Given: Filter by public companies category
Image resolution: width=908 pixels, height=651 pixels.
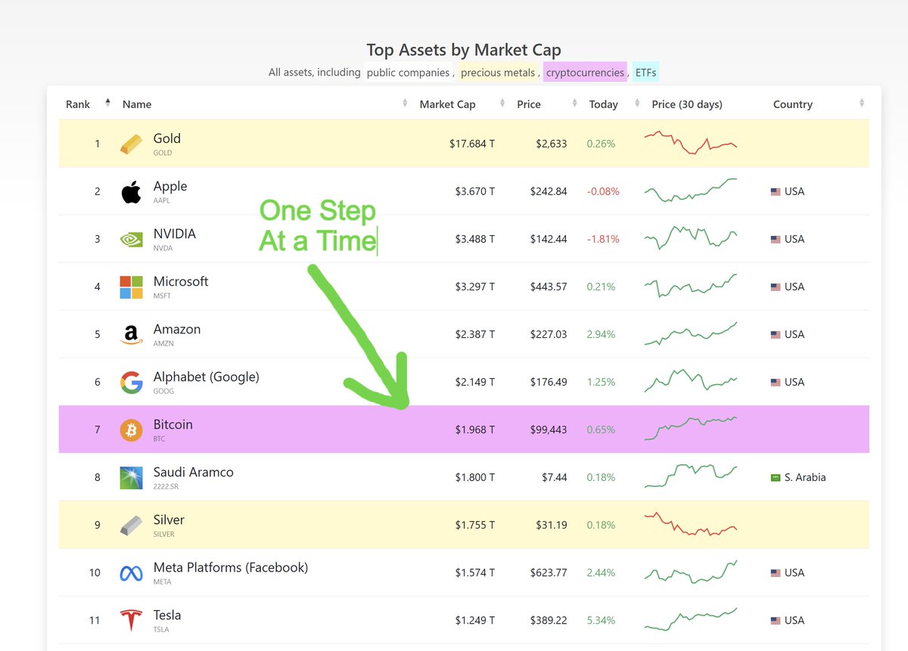Looking at the screenshot, I should [408, 73].
